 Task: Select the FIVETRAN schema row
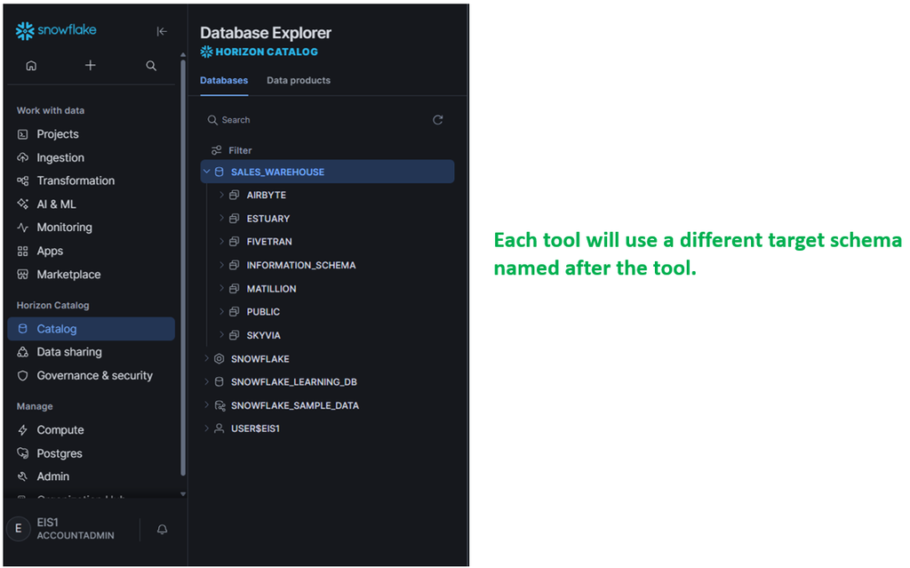328,242
